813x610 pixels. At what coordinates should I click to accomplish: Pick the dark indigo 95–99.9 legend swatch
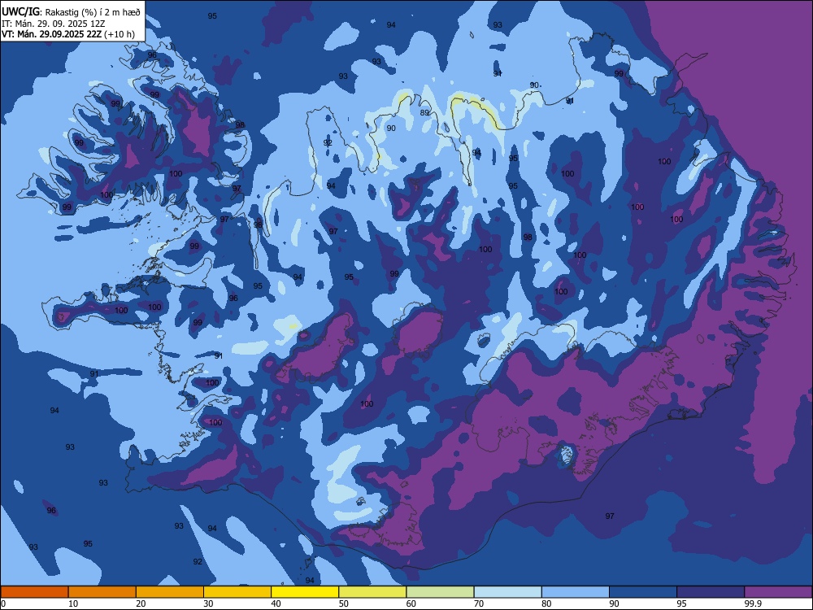tap(711, 592)
